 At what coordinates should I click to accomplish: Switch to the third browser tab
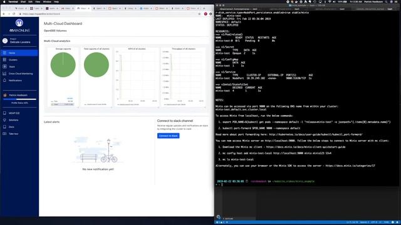[x=51, y=8]
